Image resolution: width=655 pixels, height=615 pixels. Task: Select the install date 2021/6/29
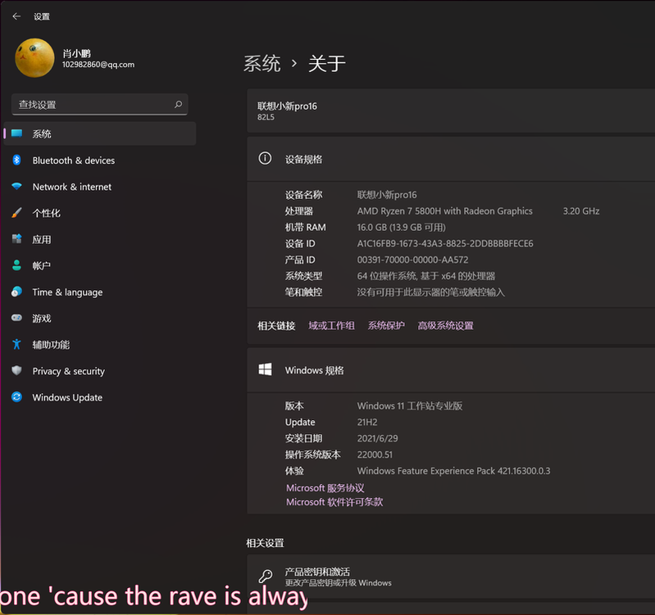pyautogui.click(x=377, y=438)
